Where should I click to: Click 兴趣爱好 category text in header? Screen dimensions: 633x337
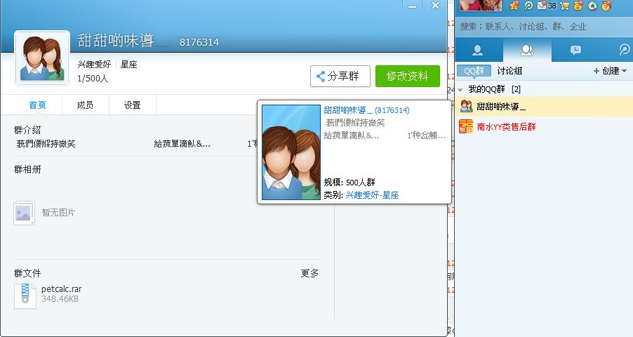[x=94, y=65]
